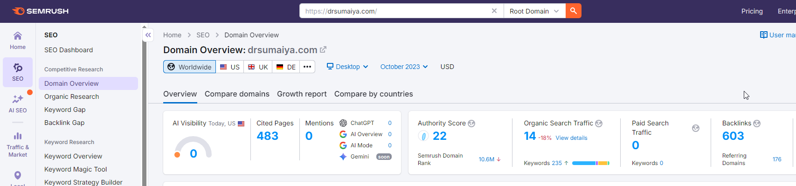Switch to the Overview tab
The height and width of the screenshot is (186, 796).
pos(180,94)
